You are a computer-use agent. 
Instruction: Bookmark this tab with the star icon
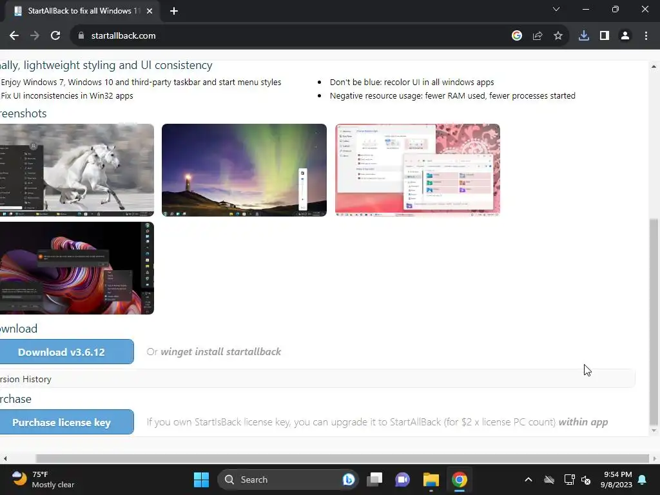click(558, 36)
